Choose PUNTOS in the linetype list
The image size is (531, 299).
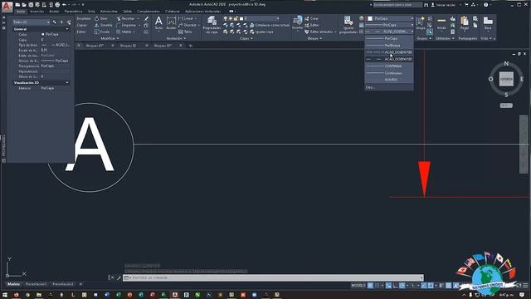coord(389,80)
